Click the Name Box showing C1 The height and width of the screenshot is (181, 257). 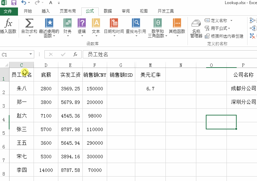tap(15, 54)
